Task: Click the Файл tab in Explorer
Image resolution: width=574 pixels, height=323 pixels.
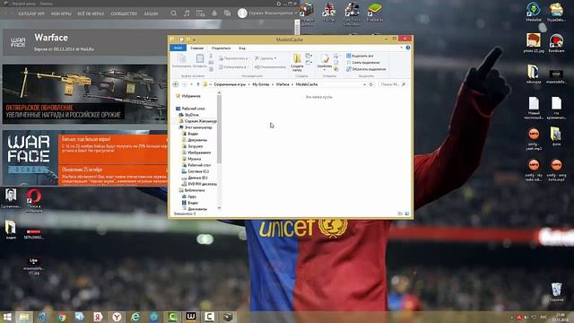Action: point(178,48)
